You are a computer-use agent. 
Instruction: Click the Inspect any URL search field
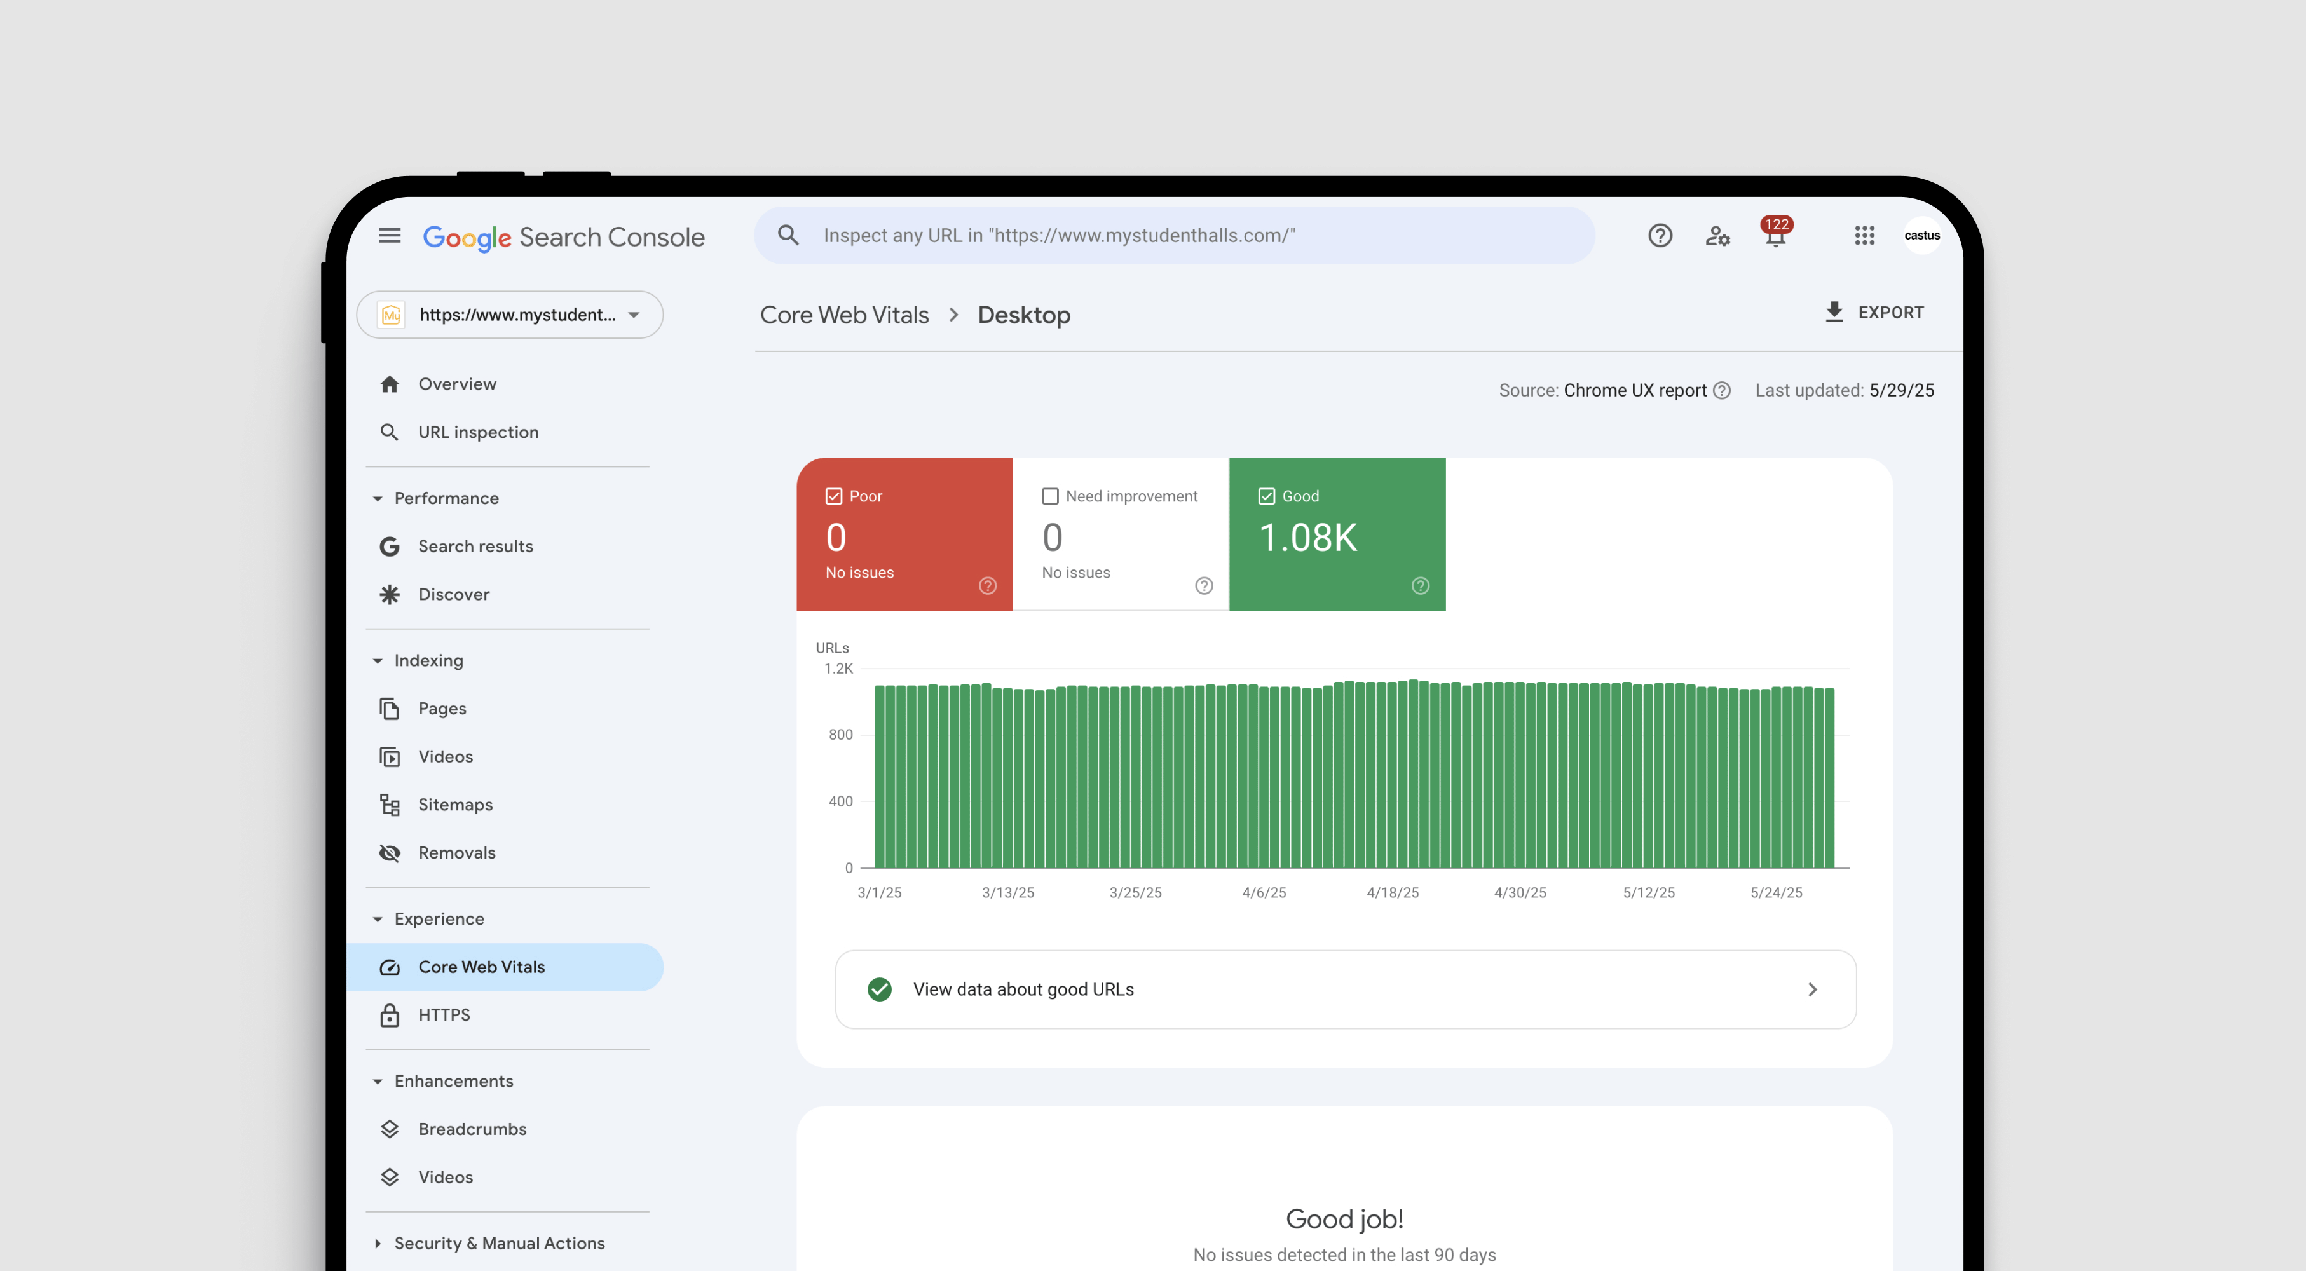coord(1173,235)
